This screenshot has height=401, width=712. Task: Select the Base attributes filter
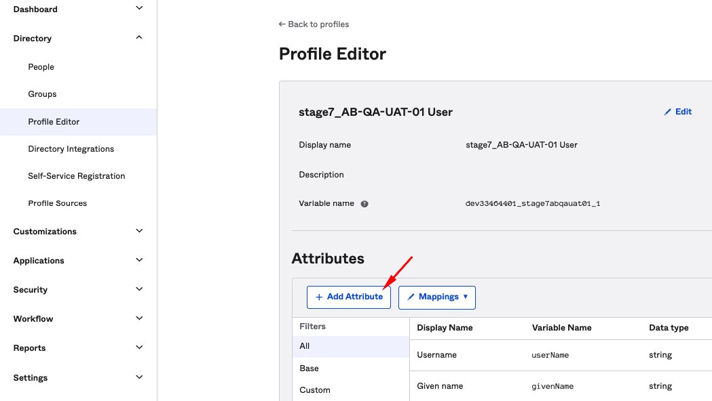(x=310, y=368)
